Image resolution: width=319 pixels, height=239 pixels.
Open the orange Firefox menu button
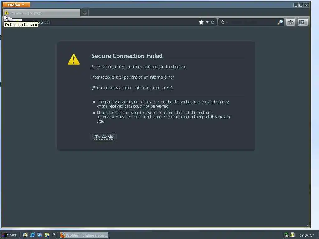tap(16, 5)
